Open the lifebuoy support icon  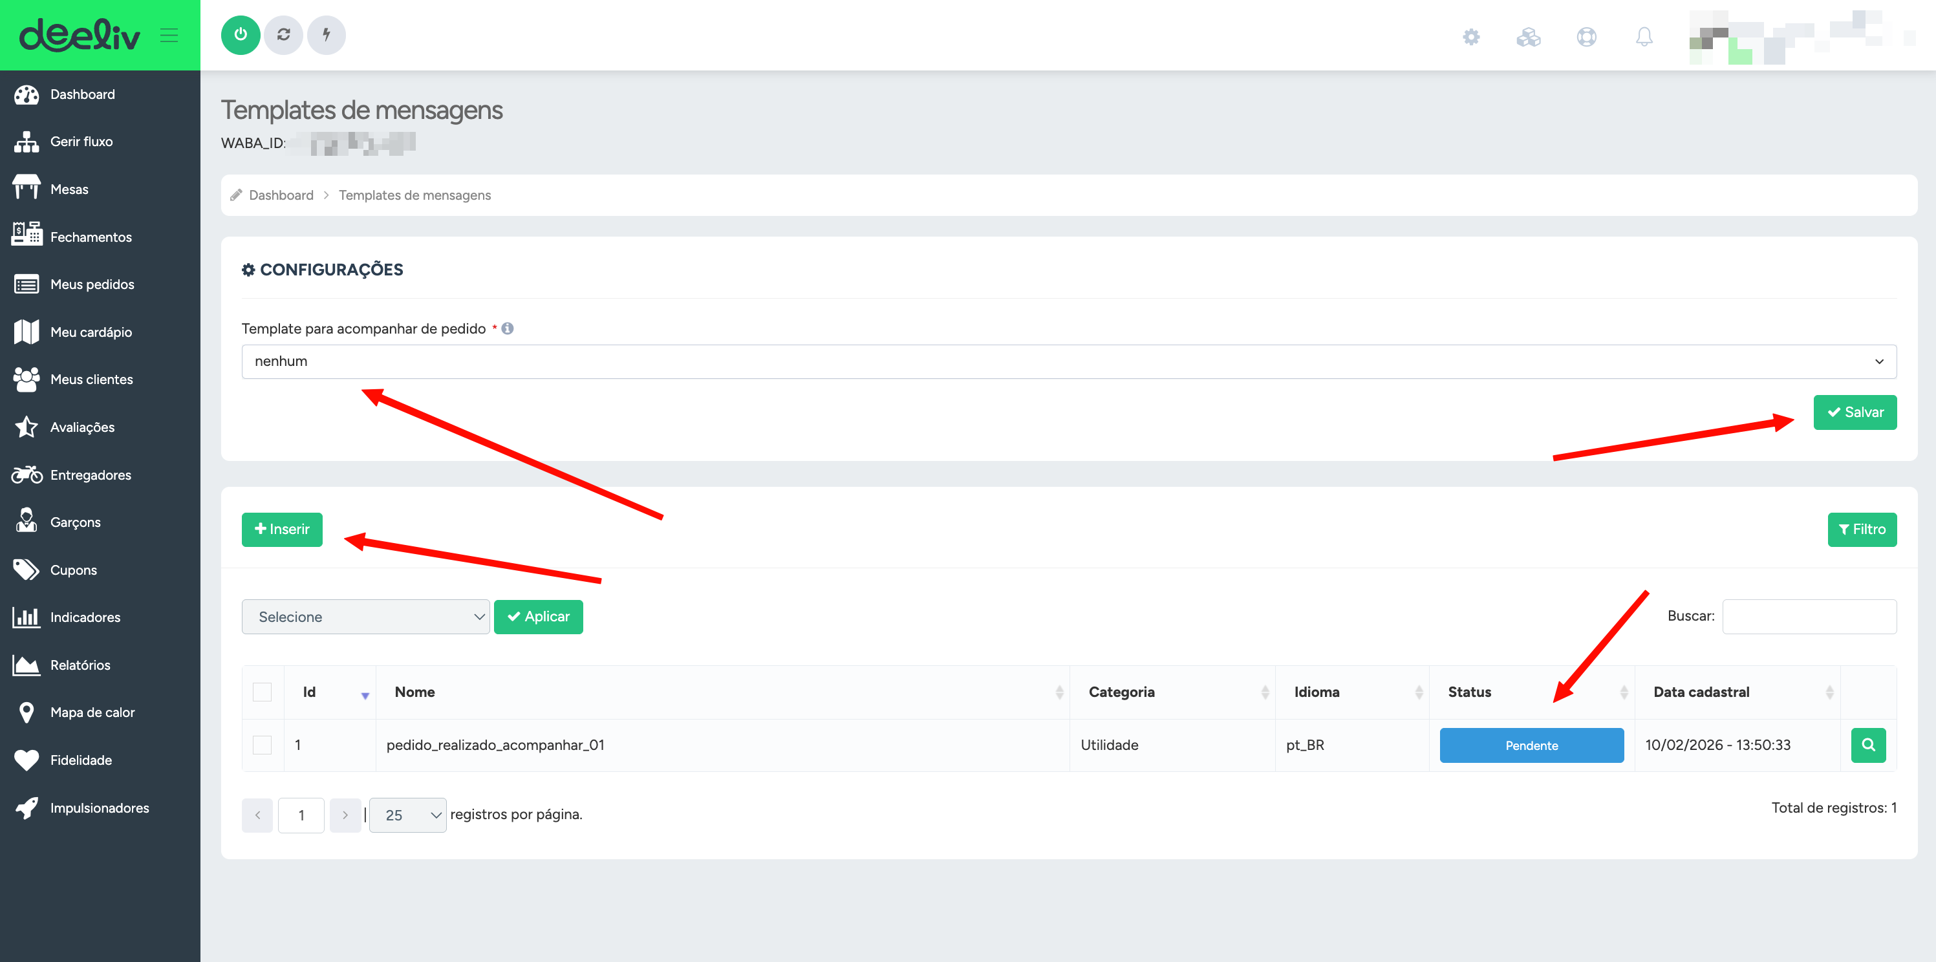(1586, 37)
